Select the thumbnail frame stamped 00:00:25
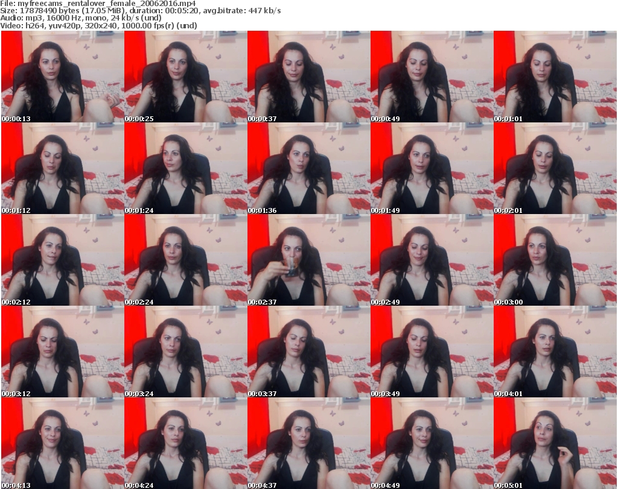 pyautogui.click(x=186, y=77)
